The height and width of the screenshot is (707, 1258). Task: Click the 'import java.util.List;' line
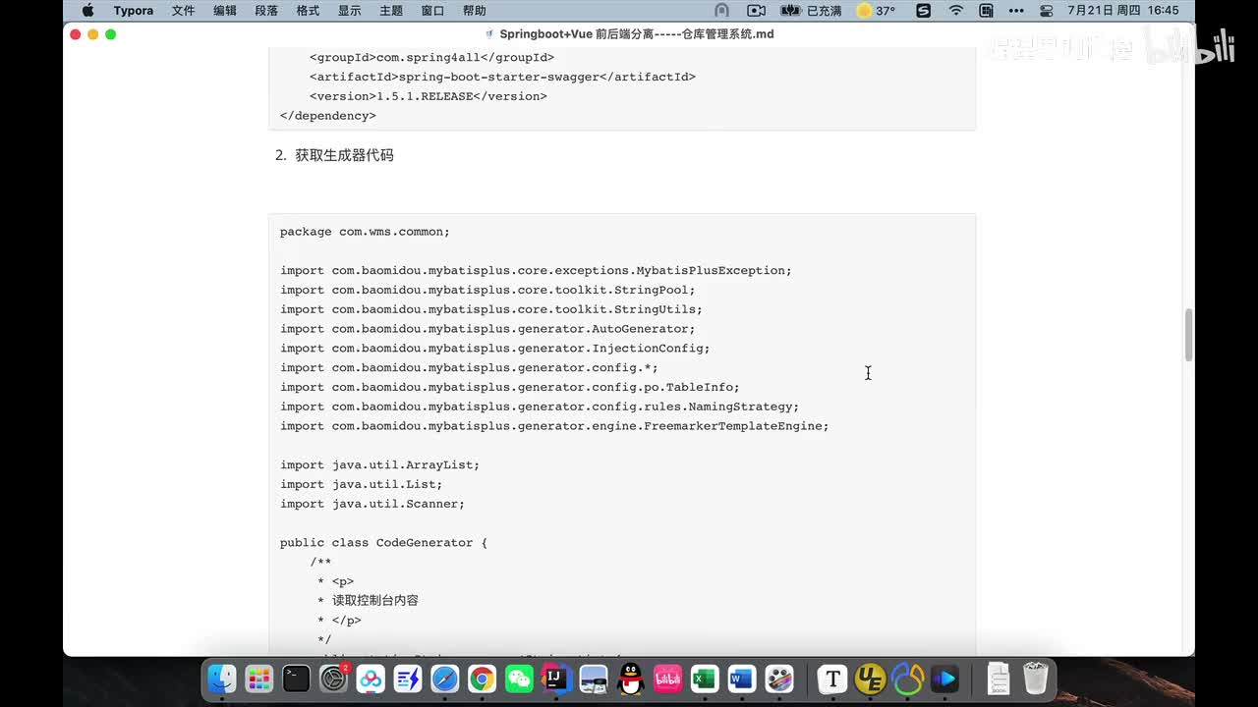pyautogui.click(x=361, y=484)
